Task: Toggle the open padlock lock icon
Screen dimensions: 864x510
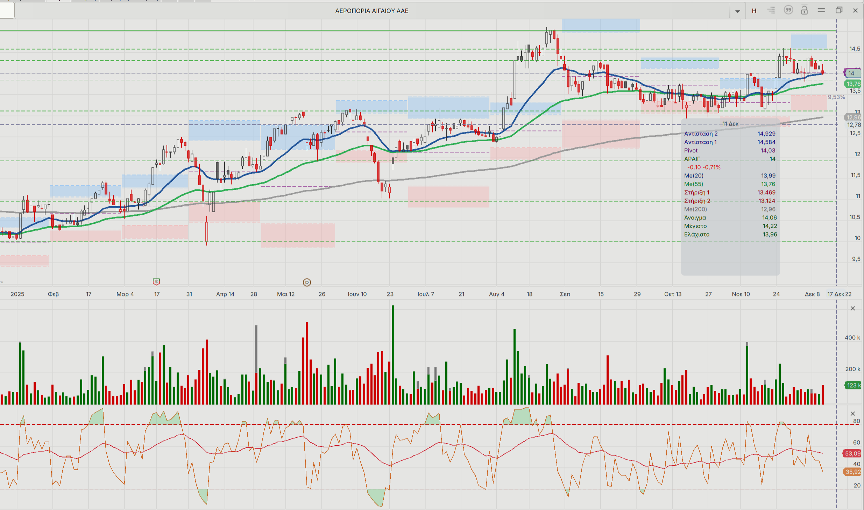Action: coord(804,10)
